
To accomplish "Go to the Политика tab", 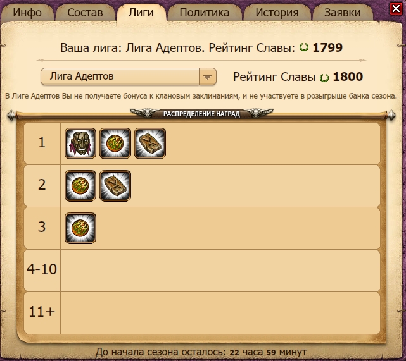I will [x=205, y=13].
